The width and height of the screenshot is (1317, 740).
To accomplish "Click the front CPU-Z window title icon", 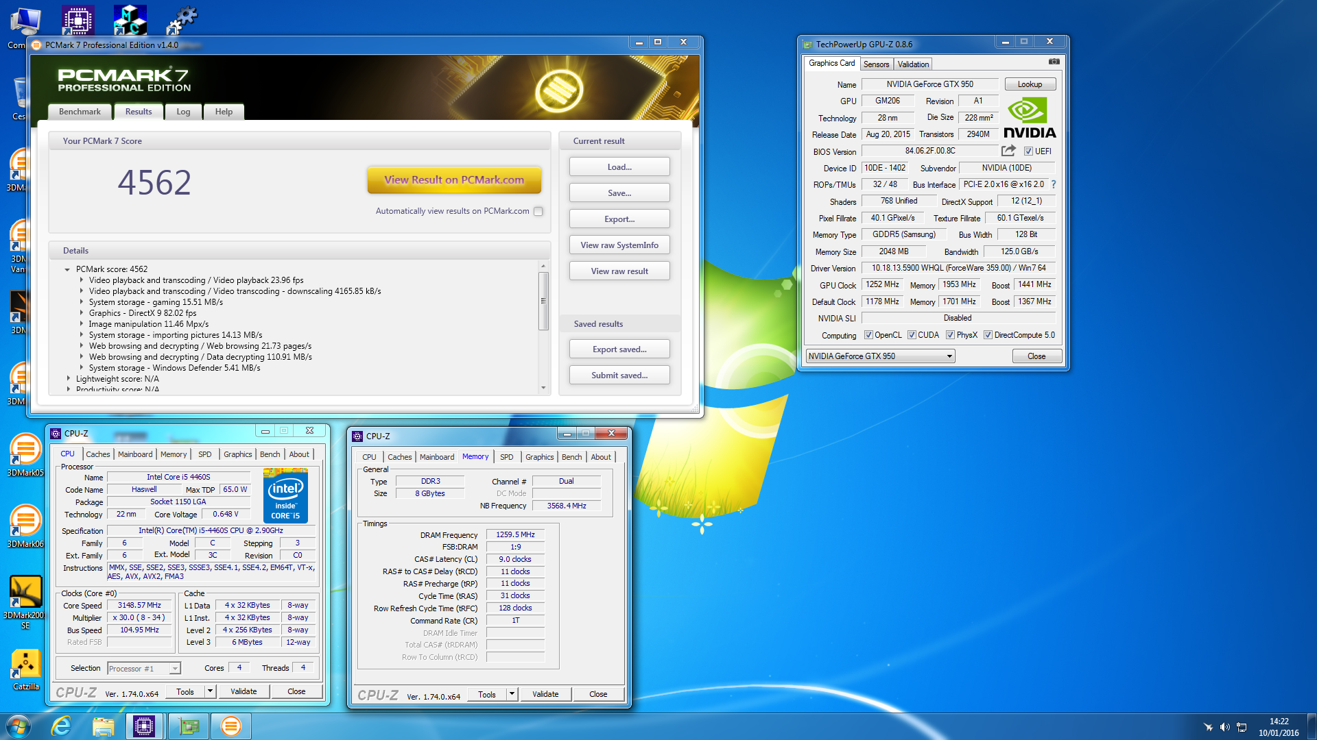I will click(x=357, y=436).
